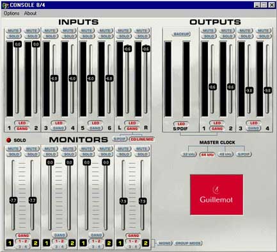Image resolution: width=277 pixels, height=252 pixels.
Task: Click the red SOLO indicator light
Action: [9, 140]
